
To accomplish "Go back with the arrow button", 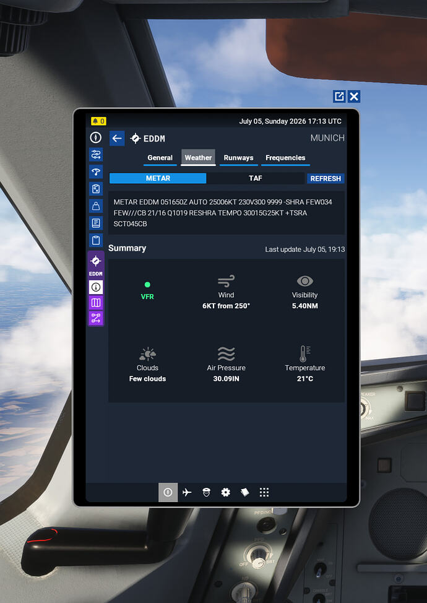I will click(117, 139).
